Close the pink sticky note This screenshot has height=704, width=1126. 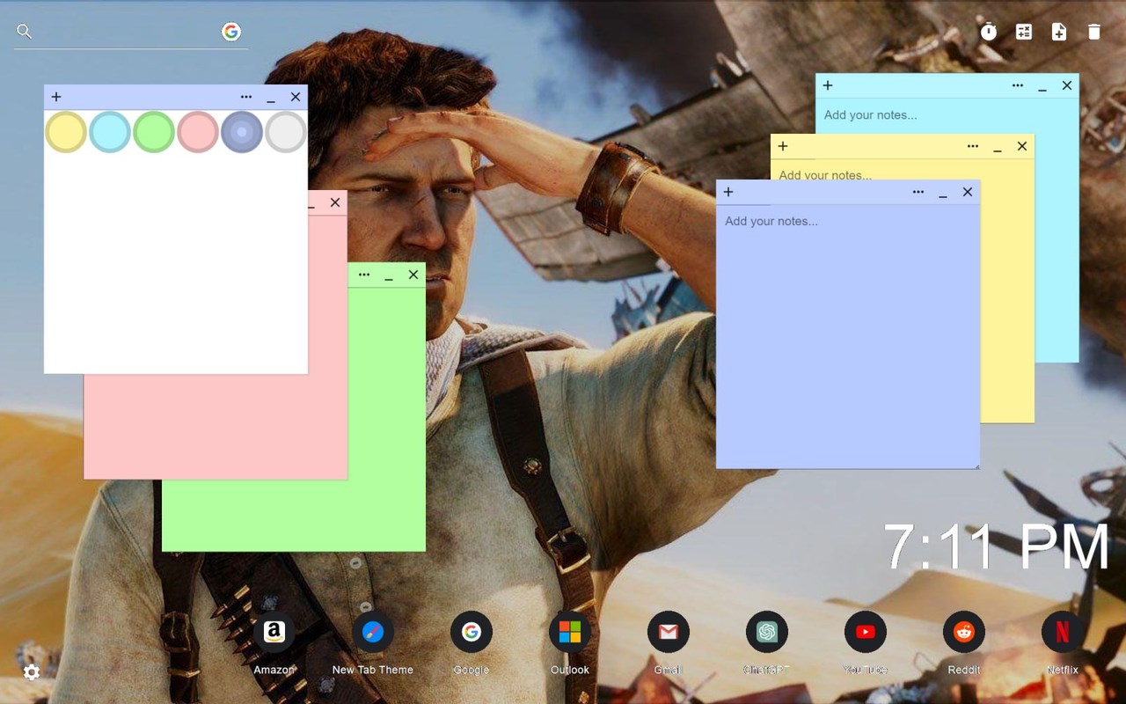point(335,202)
